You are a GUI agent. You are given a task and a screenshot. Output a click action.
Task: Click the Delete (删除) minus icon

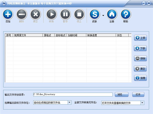point(22,14)
